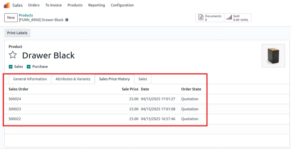
Task: Open the Configuration menu
Action: click(x=122, y=5)
